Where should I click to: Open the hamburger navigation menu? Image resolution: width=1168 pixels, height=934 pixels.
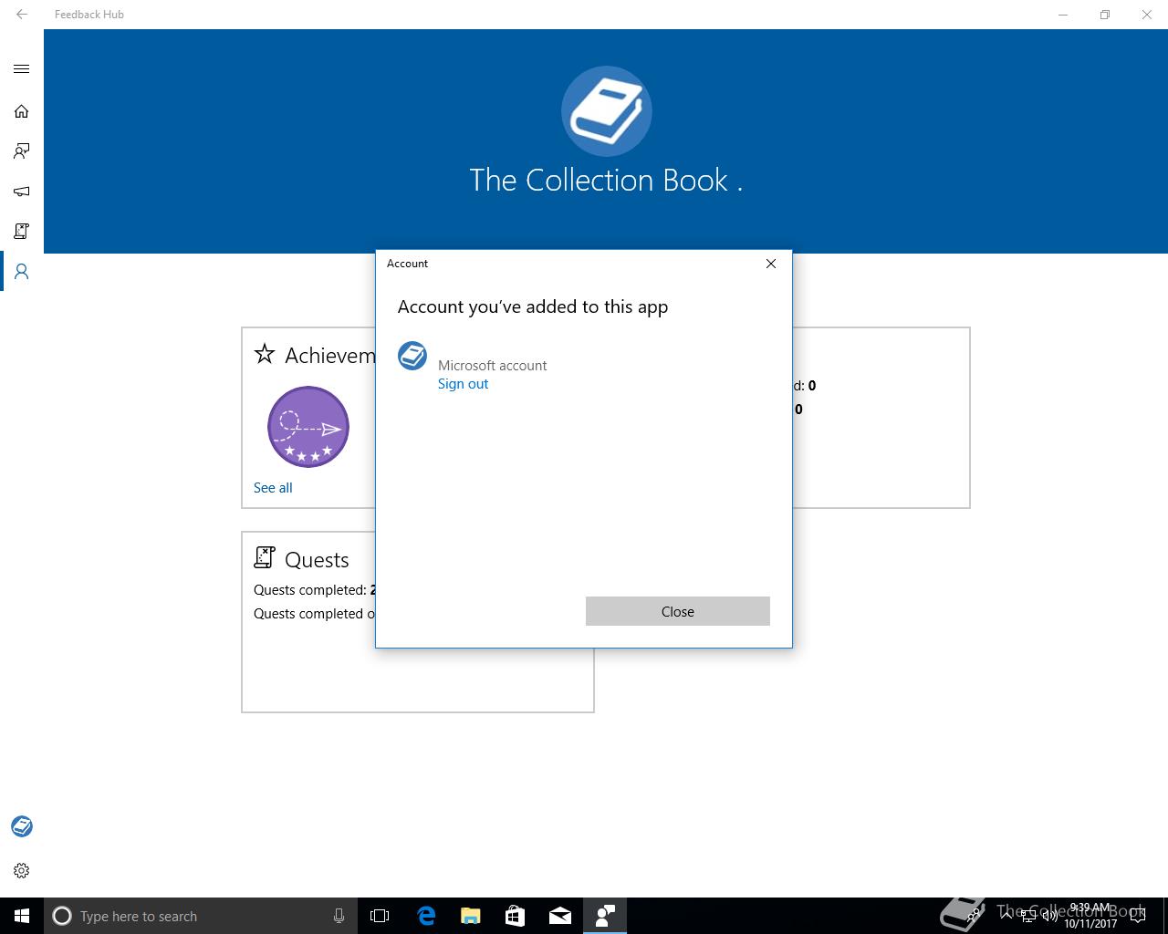coord(22,69)
